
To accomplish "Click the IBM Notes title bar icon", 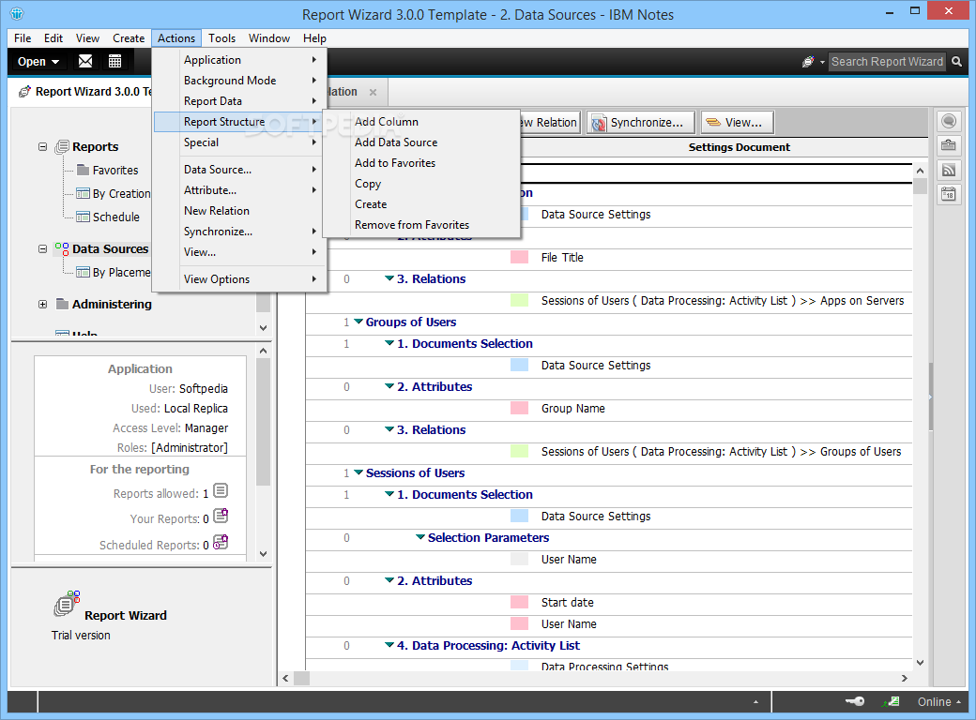I will (18, 13).
